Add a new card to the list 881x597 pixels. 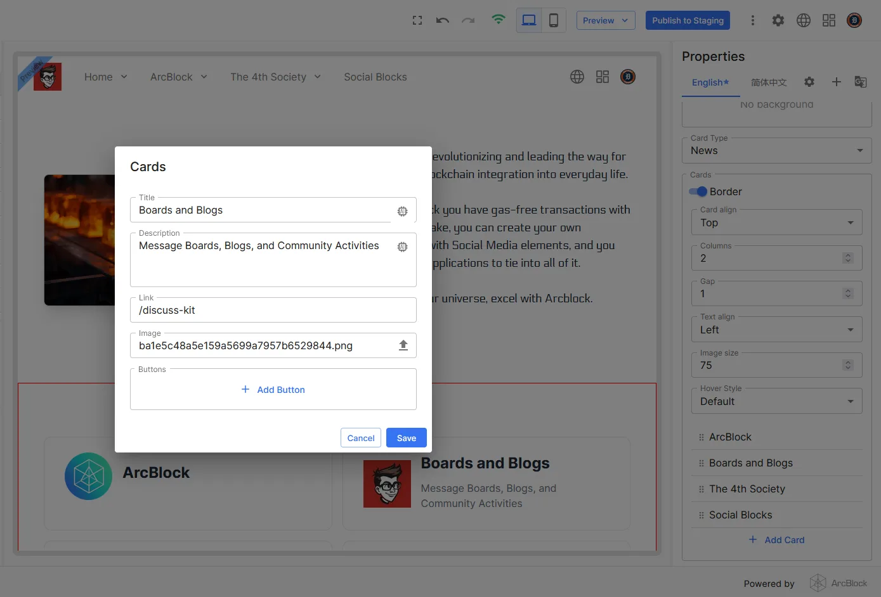click(x=777, y=540)
